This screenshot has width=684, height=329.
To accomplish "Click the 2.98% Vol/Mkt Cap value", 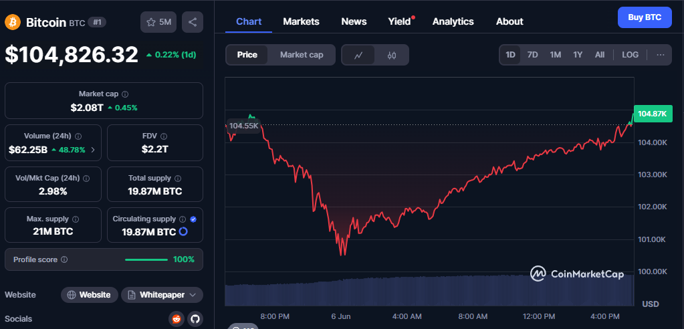I will [x=53, y=191].
